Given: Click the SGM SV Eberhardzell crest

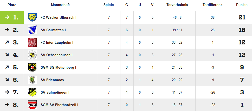Looking at the screenshot, I should tap(32, 105).
